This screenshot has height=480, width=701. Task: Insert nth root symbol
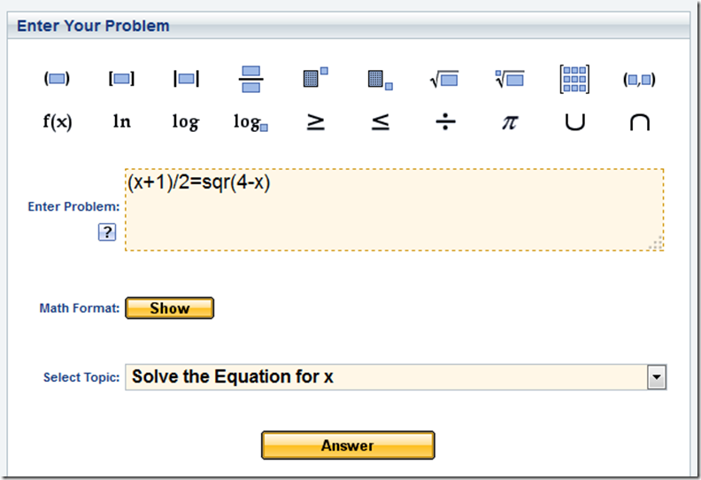tap(509, 79)
